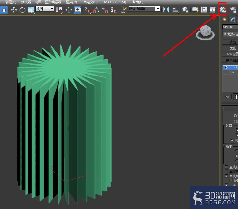Screen dimensions: 238x209
Task: Switch to the Modify panel tab
Action: click(x=232, y=20)
